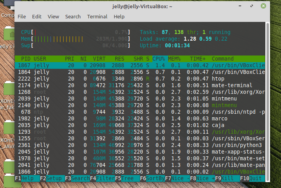The width and height of the screenshot is (281, 188).
Task: Click the Load average line
Action: click(x=184, y=39)
